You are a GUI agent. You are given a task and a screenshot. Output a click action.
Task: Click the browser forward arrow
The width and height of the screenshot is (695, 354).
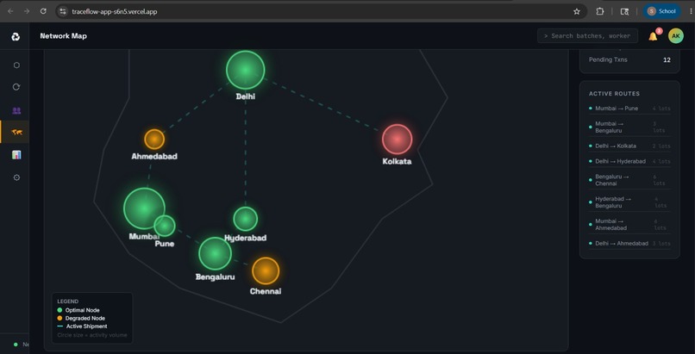(27, 11)
